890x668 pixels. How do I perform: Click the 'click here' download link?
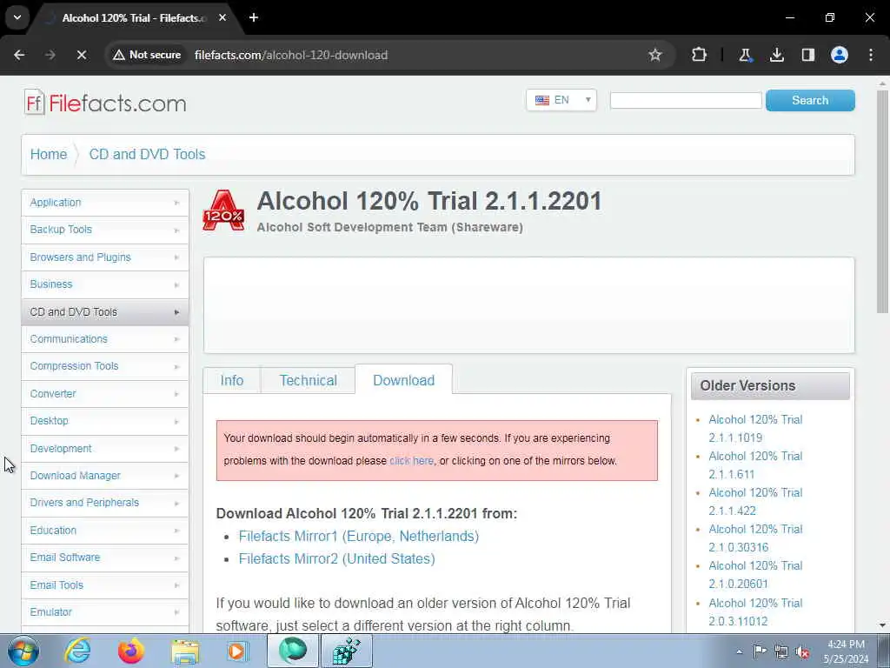pos(411,461)
